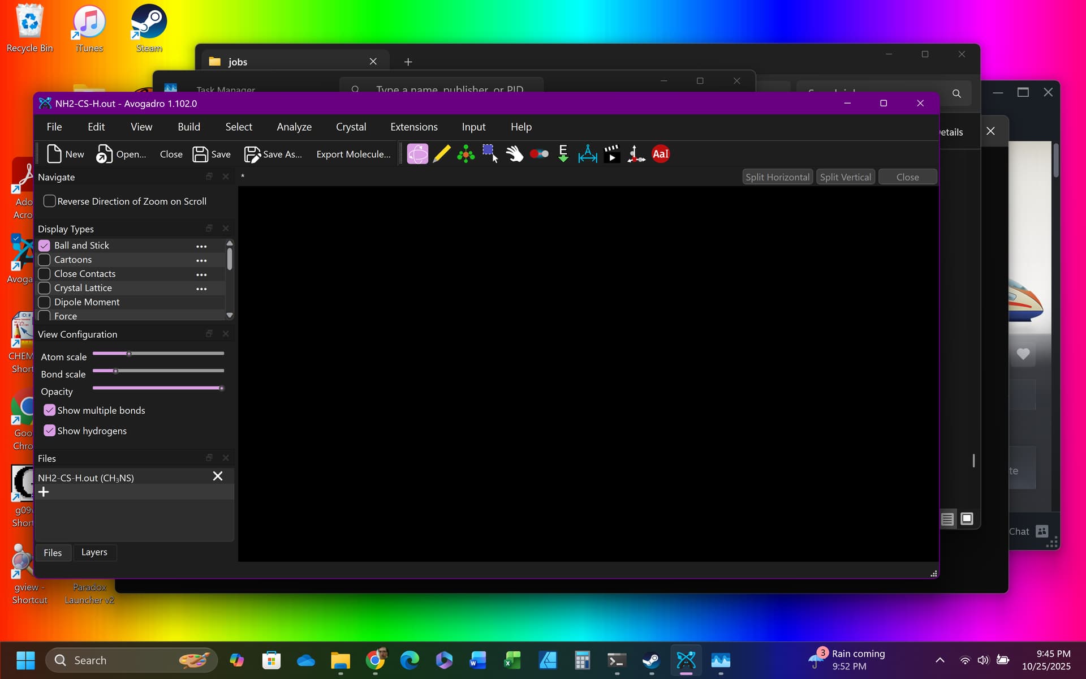This screenshot has height=679, width=1086.
Task: Open Ball and Stick options dots
Action: coord(201,246)
